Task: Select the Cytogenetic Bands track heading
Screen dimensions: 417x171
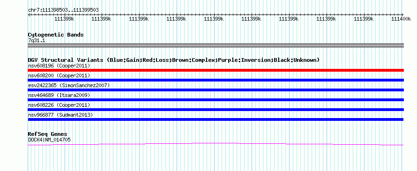Action: [56, 35]
